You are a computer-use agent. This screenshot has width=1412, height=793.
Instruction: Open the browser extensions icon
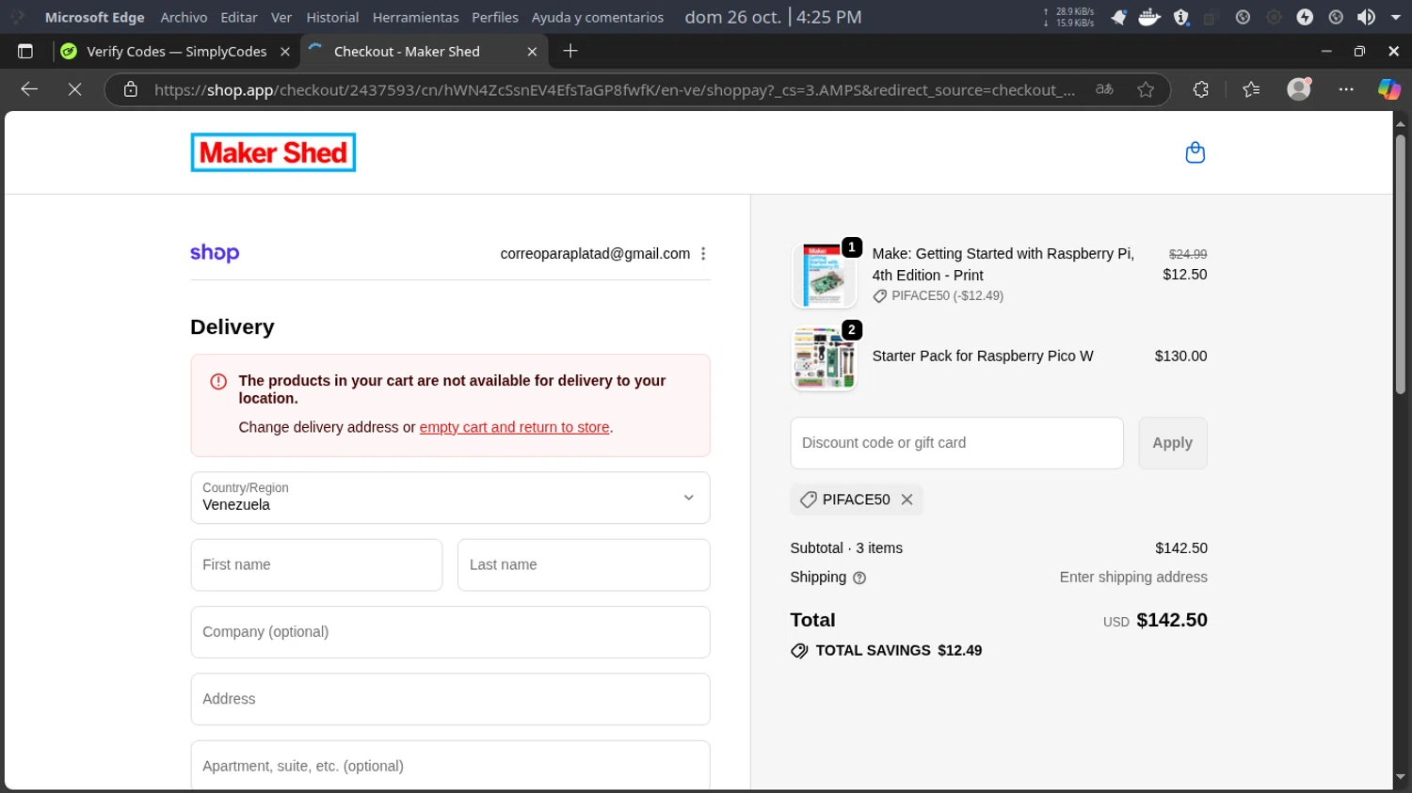1200,89
